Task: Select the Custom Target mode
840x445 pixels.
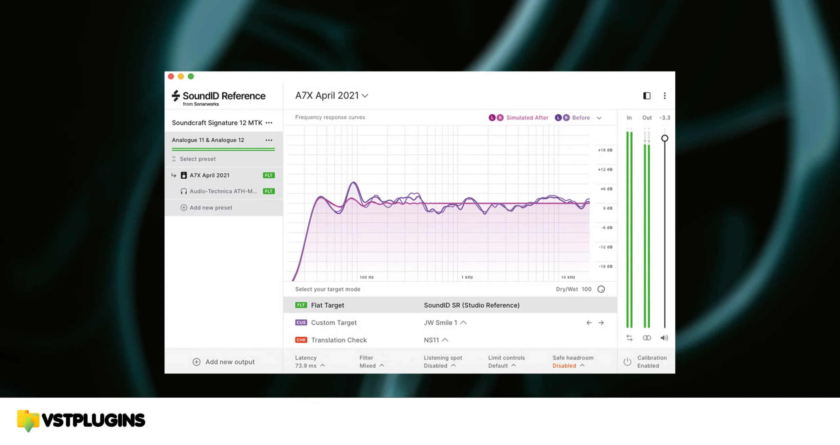Action: coord(450,323)
